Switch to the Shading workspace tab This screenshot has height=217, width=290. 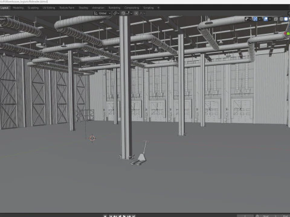coord(83,8)
